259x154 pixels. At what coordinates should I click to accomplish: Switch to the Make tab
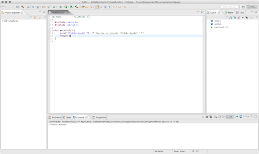229,12
